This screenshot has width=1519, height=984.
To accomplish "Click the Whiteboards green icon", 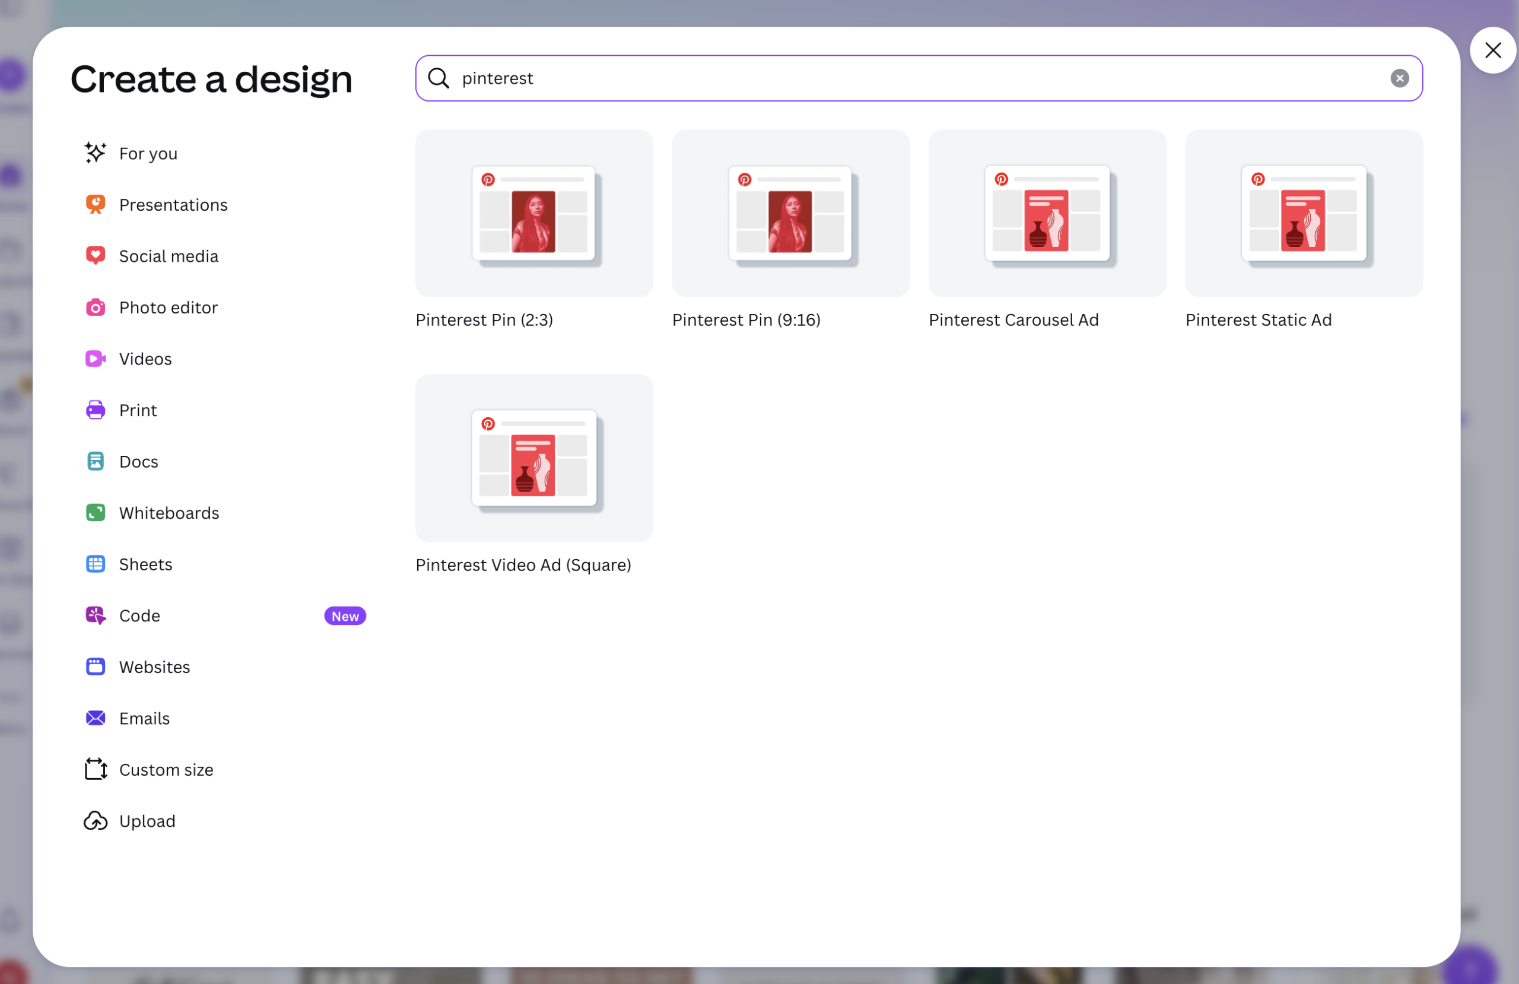I will click(96, 512).
